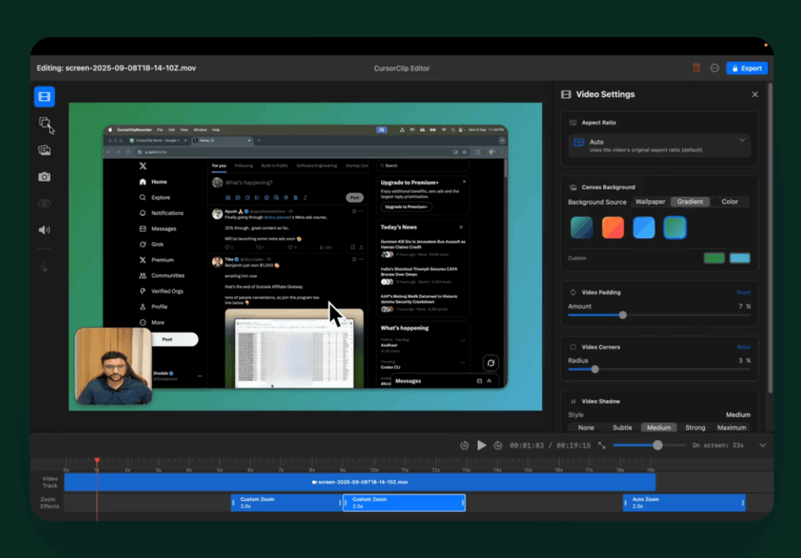Toggle the hidden-eye visibility icon in sidebar

click(x=44, y=203)
